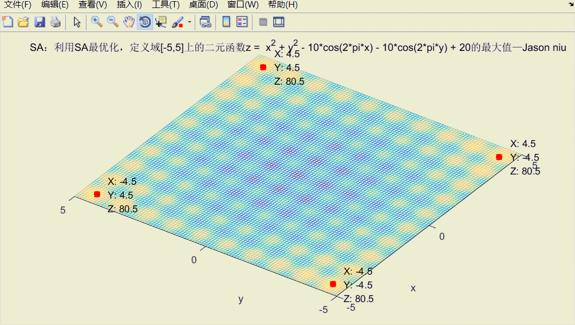
Task: Click the dock figure arrow at top right
Action: (571, 4)
